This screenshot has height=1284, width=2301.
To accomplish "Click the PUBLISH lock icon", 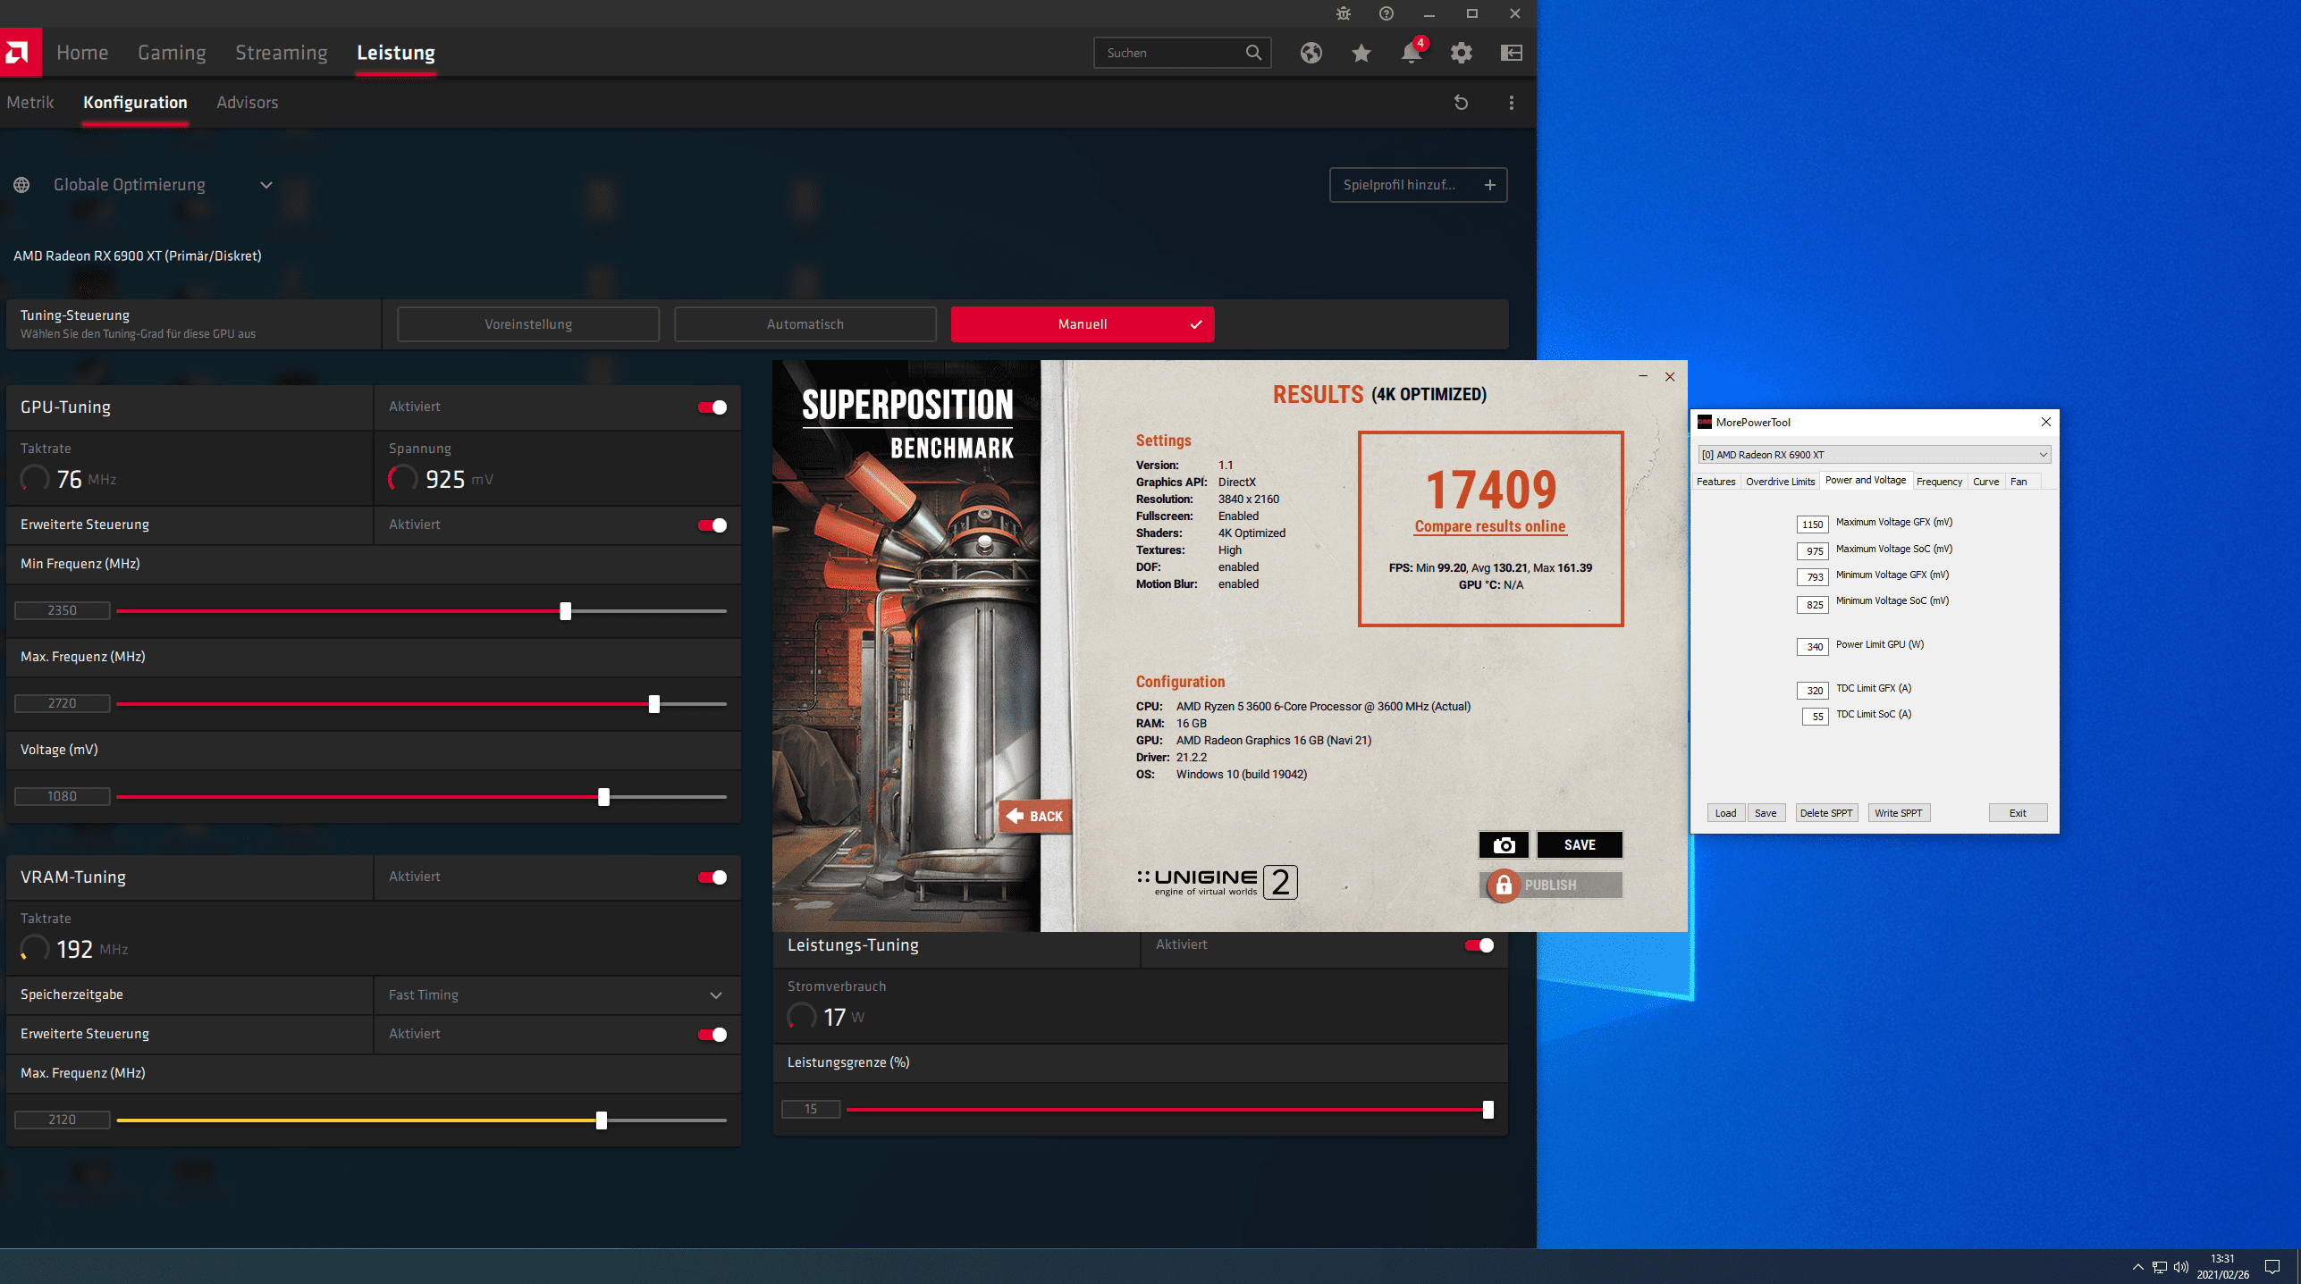I will click(1504, 885).
